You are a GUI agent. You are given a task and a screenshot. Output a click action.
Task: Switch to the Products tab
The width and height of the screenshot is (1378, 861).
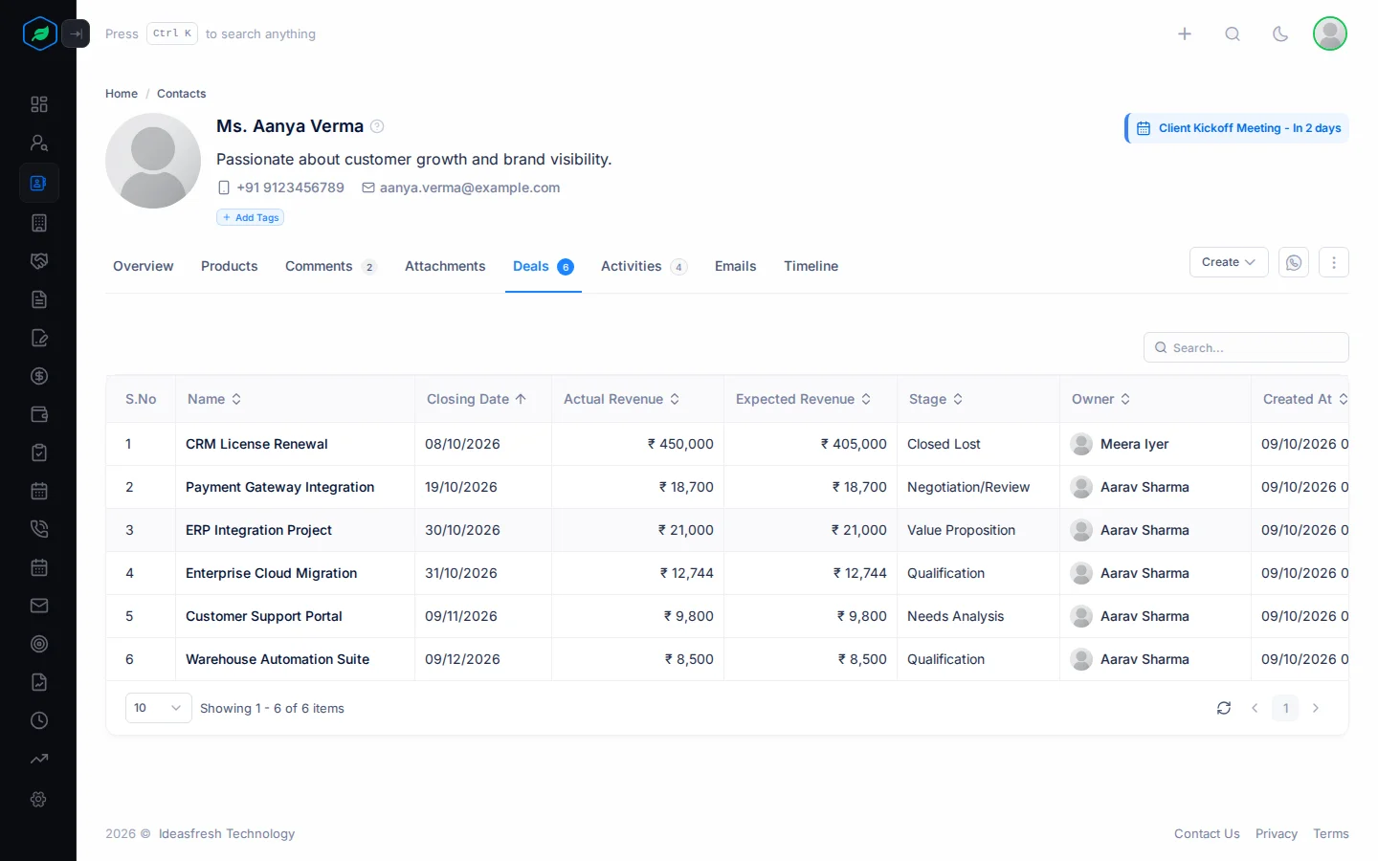230,266
